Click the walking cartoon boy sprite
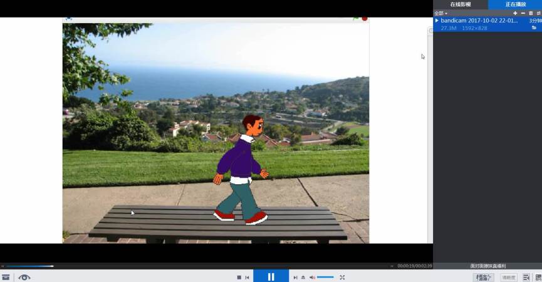 (x=241, y=169)
